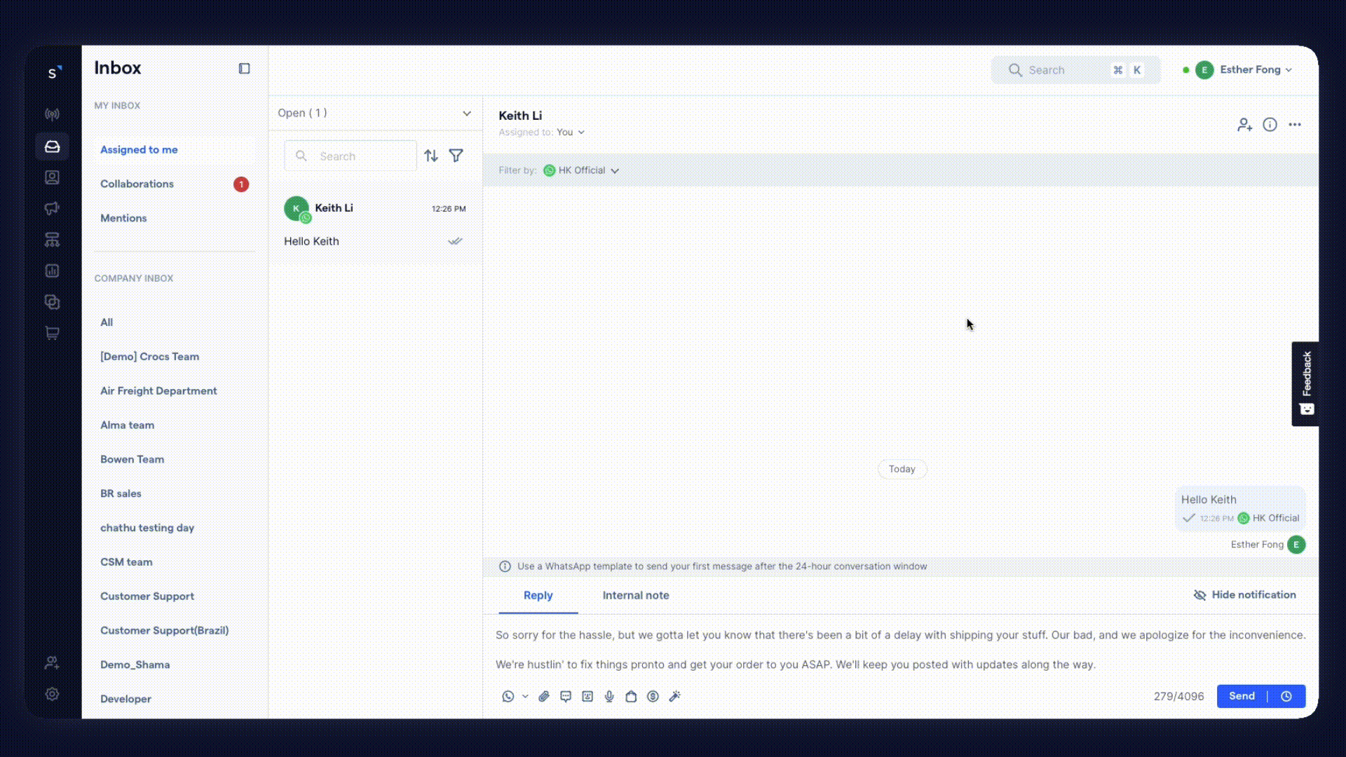Toggle collapse sidebar panel icon
1346x757 pixels.
coord(244,69)
